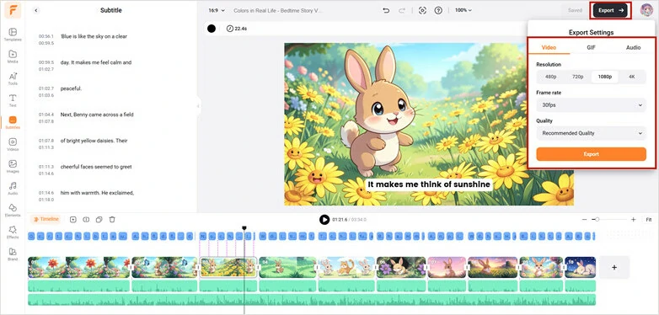659x315 pixels.
Task: Click the split clip icon
Action: click(x=86, y=219)
